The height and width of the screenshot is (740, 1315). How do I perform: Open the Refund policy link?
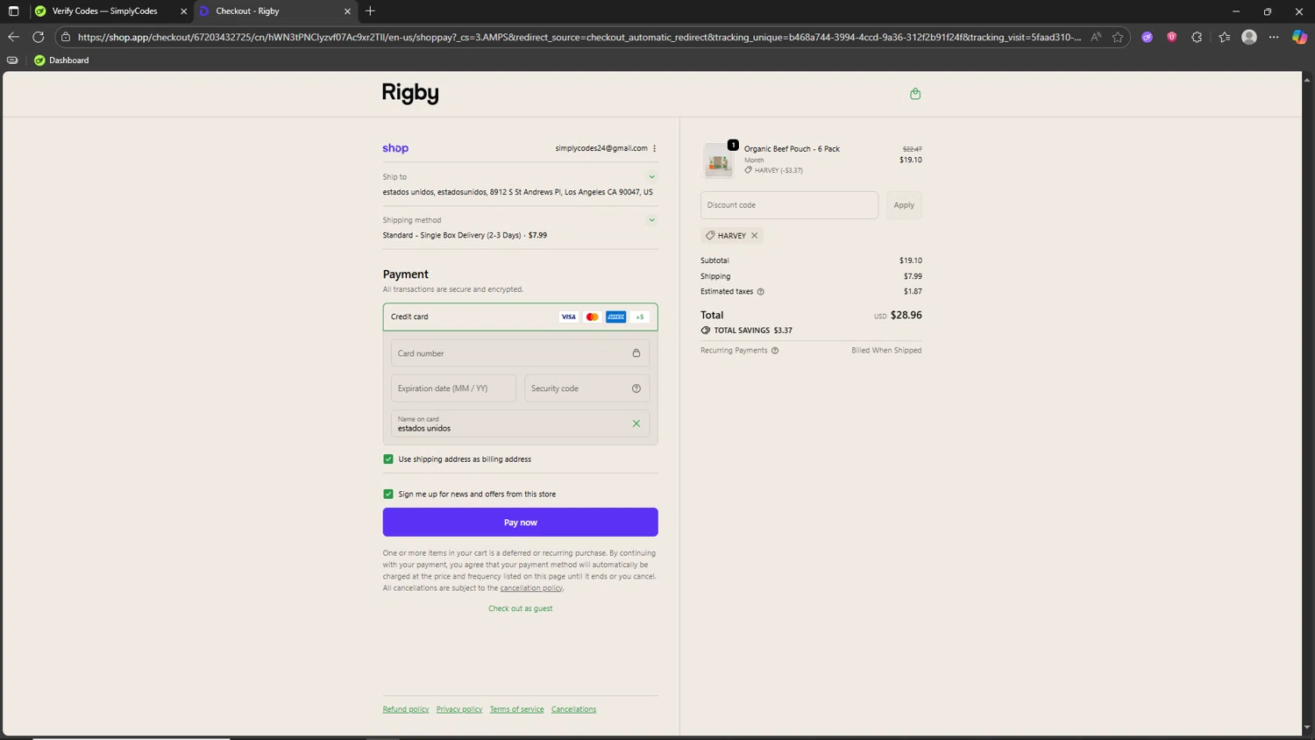click(x=406, y=709)
